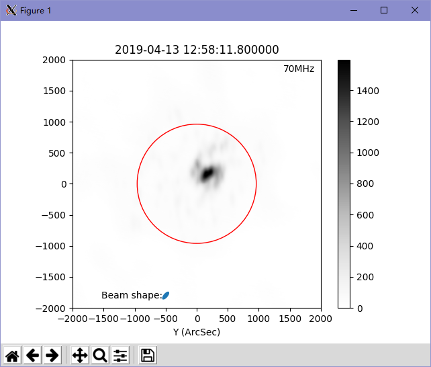Activate the Pan axes tool

(80, 356)
